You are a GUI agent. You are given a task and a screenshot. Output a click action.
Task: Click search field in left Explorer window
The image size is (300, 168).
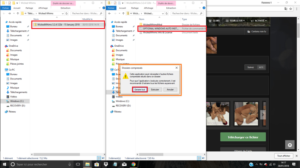point(87,13)
